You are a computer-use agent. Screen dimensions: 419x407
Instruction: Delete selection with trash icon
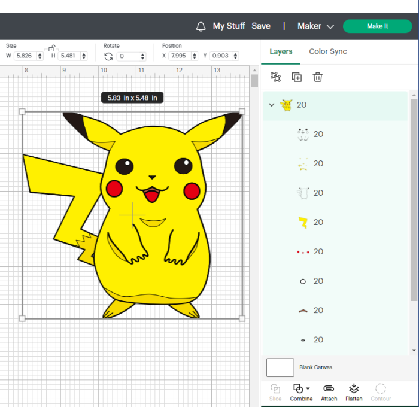tap(317, 77)
